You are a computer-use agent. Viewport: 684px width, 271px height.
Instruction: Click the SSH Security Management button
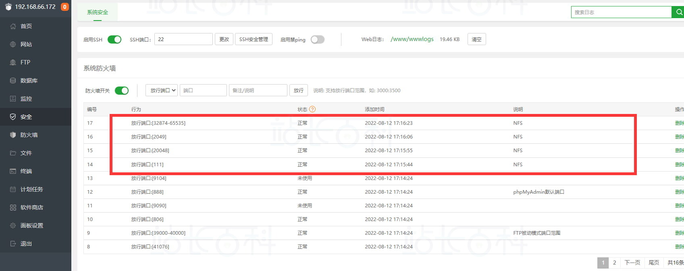coord(254,39)
